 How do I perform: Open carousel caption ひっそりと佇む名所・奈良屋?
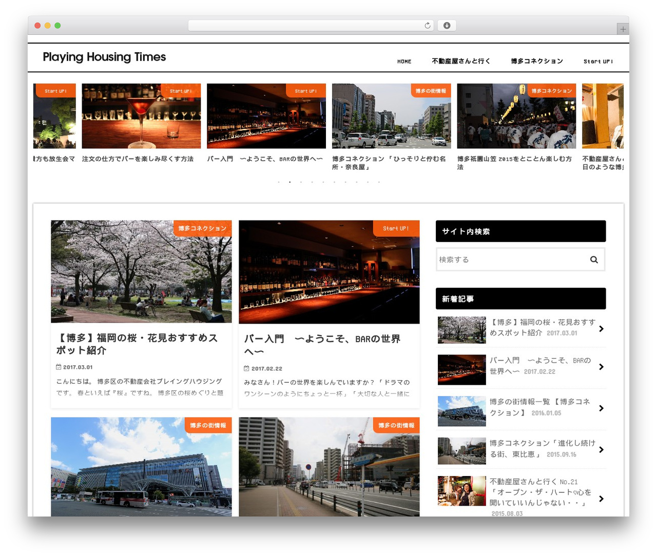389,163
